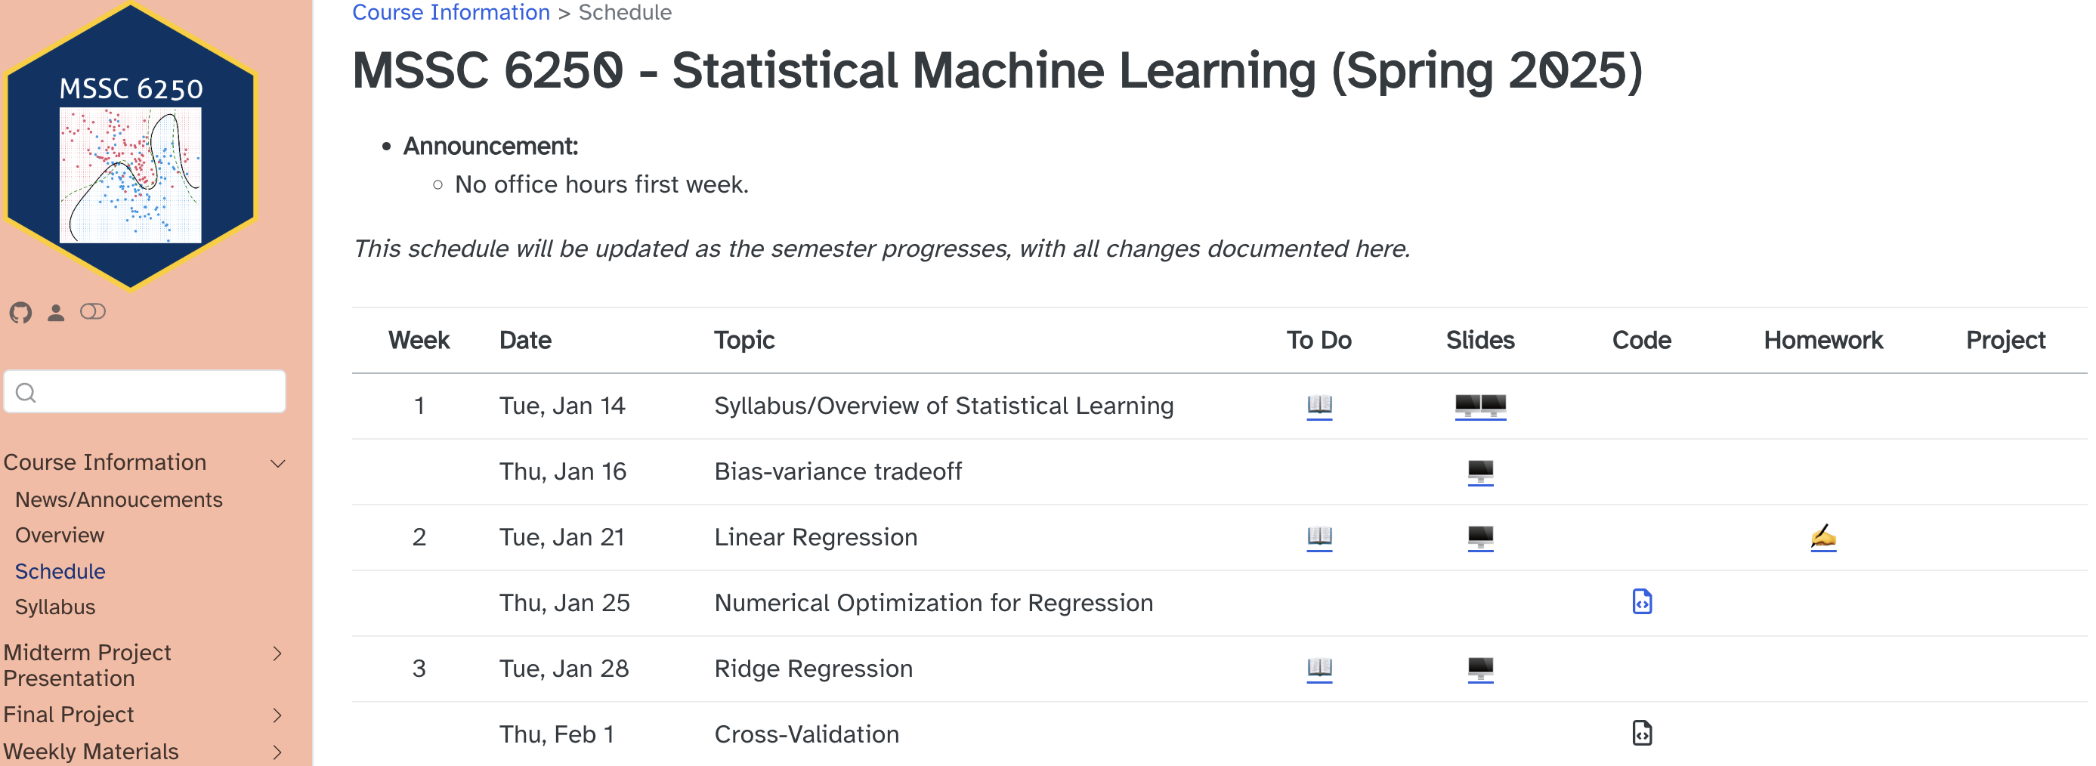Open the To Do book for Jan 14
Viewport: 2096px width, 766px height.
pos(1319,405)
